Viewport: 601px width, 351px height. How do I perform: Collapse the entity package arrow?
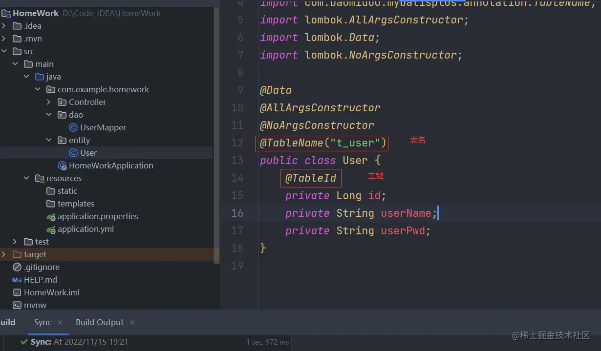point(49,140)
